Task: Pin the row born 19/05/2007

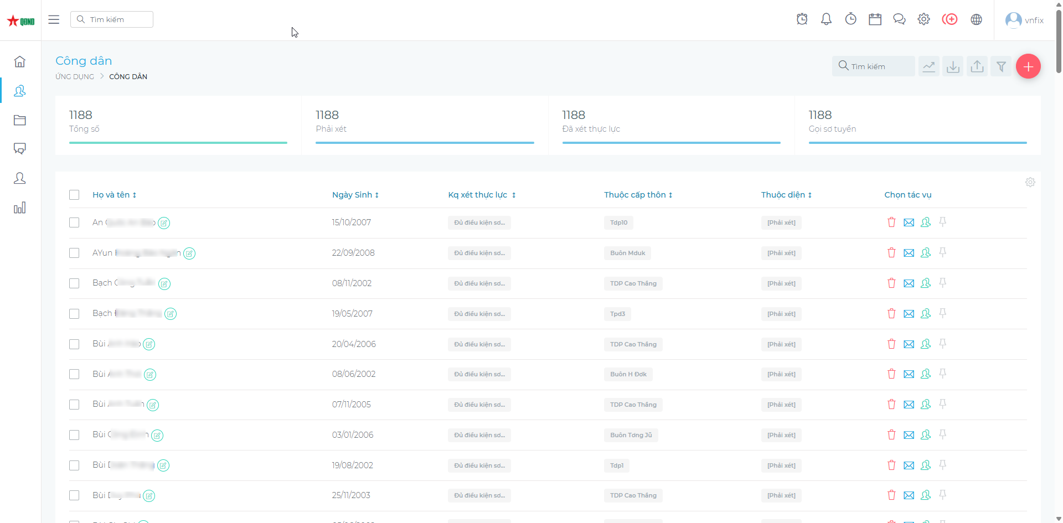Action: tap(943, 313)
